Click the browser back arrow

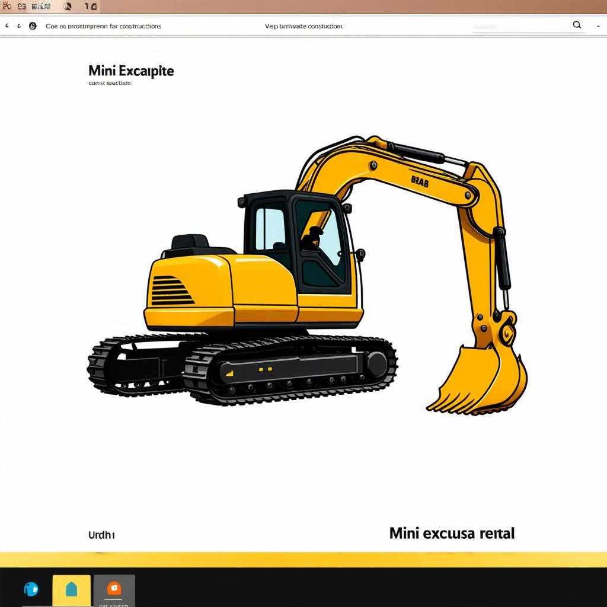[7, 26]
